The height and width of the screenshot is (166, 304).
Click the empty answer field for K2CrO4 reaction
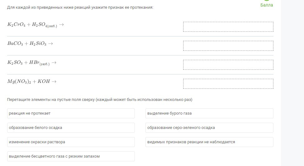click(x=228, y=27)
